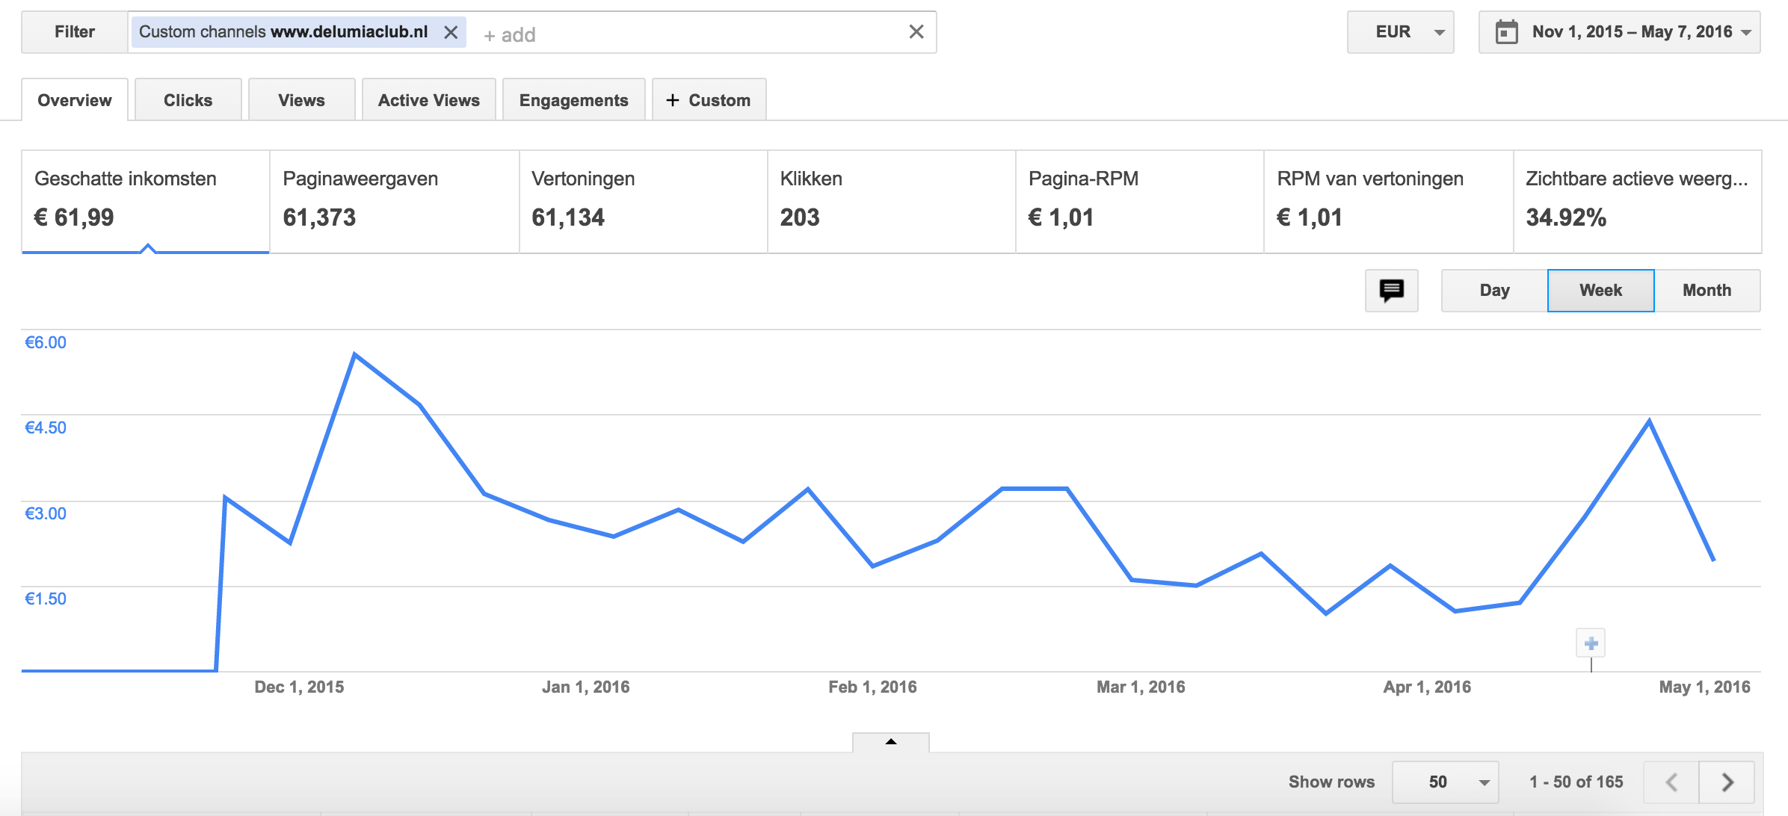The height and width of the screenshot is (816, 1788).
Task: Open the Engagements tab
Action: (x=574, y=100)
